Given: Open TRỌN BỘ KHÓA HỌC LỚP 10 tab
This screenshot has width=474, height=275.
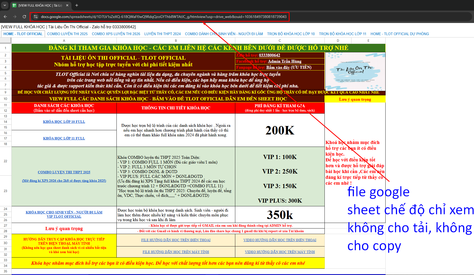Looking at the screenshot, I should point(291,34).
